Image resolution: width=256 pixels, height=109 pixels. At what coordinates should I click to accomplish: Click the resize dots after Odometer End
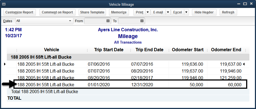245,50
